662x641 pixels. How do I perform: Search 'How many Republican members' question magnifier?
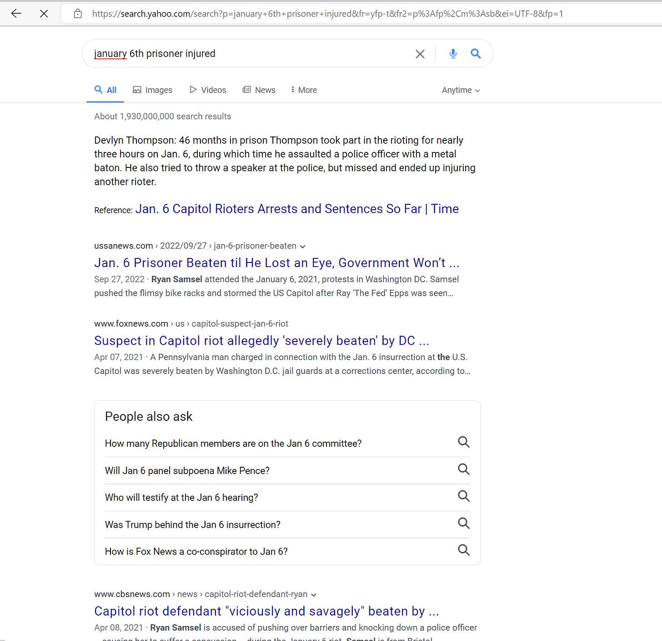(463, 442)
